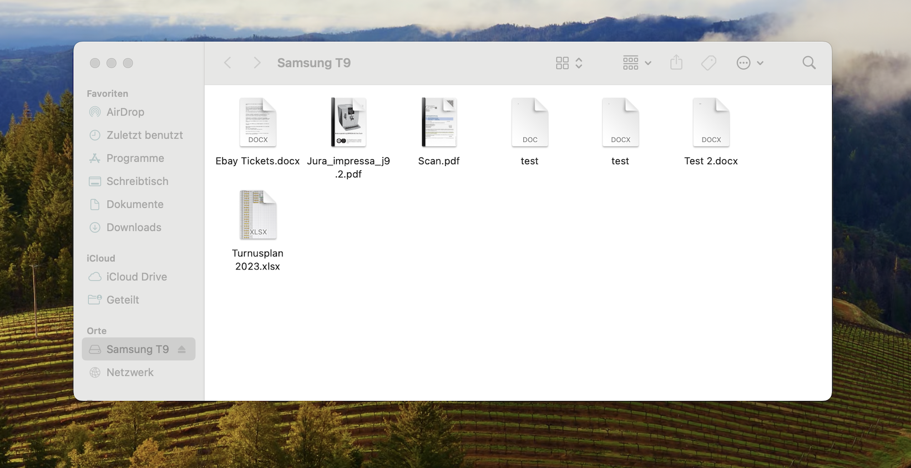Click the Samsung T9 window title

click(314, 63)
